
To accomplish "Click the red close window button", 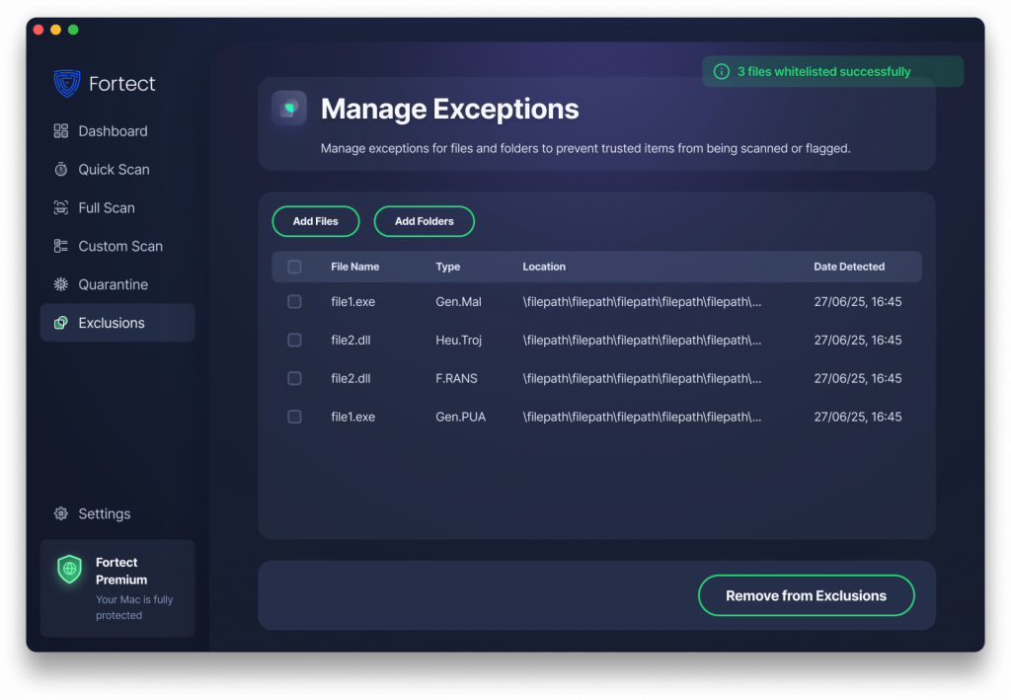I will pos(39,30).
